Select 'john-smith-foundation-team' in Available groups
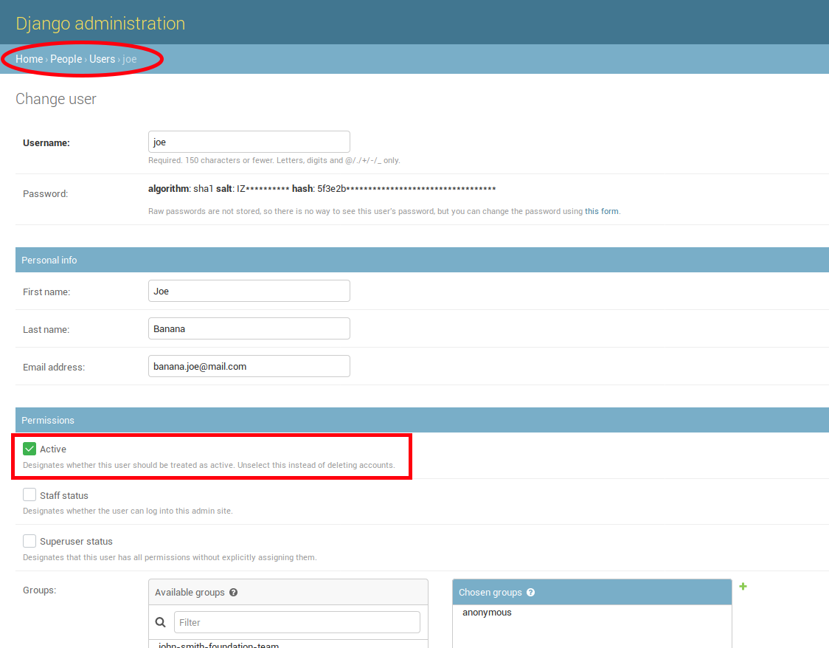Screen dimensions: 829x648 pyautogui.click(x=218, y=645)
